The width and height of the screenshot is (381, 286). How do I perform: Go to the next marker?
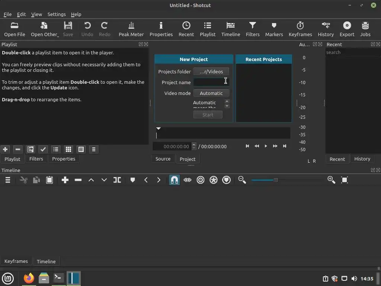pos(159,180)
